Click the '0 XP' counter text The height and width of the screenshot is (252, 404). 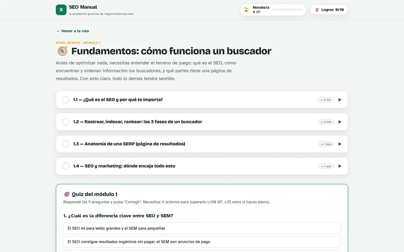[x=257, y=12]
